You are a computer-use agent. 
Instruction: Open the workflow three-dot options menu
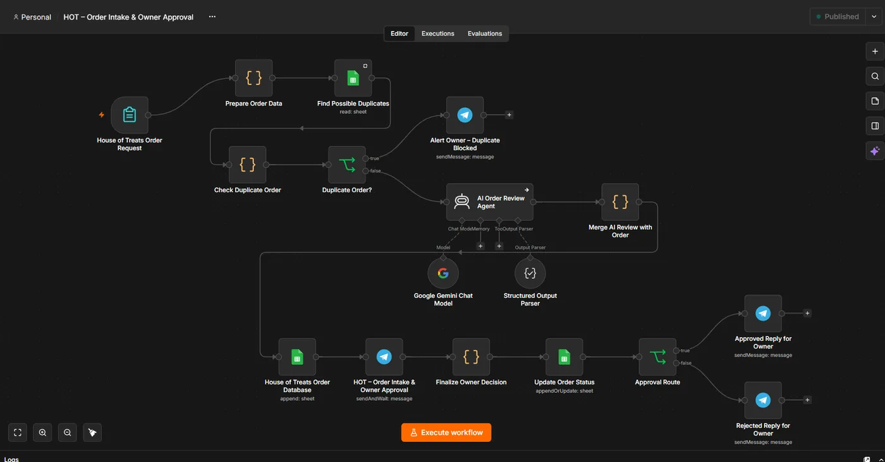tap(212, 17)
